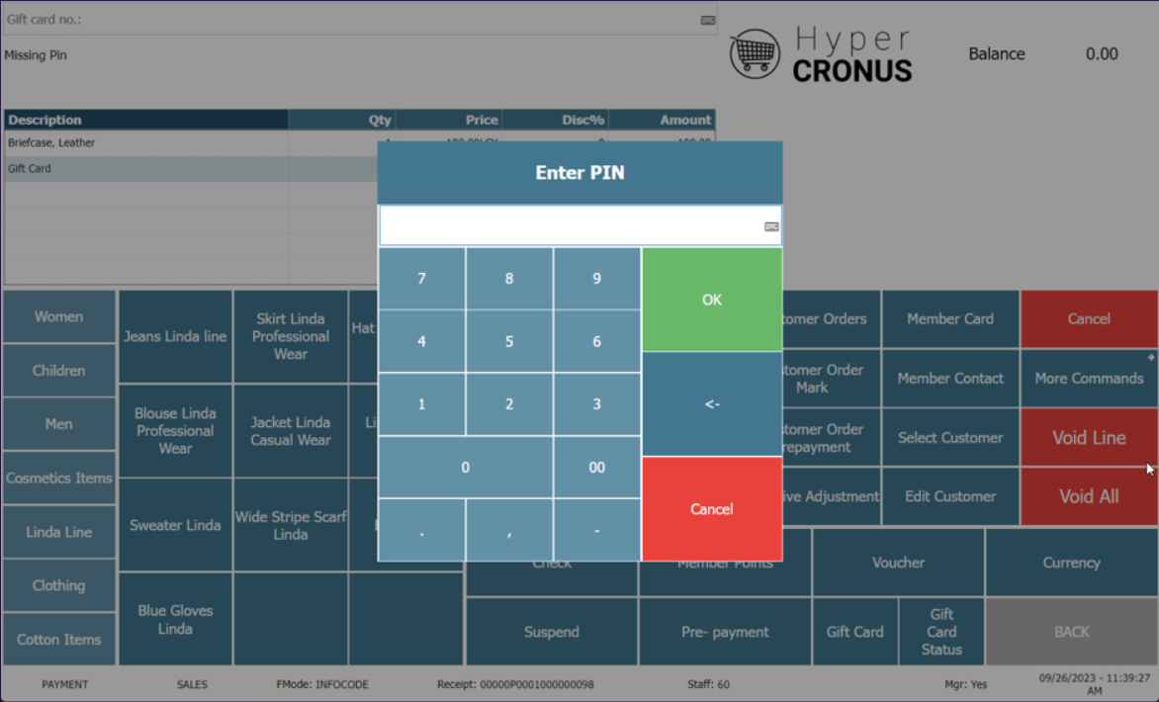Click Staff: 60 in status bar
Viewport: 1159px width, 702px height.
pyautogui.click(x=708, y=684)
